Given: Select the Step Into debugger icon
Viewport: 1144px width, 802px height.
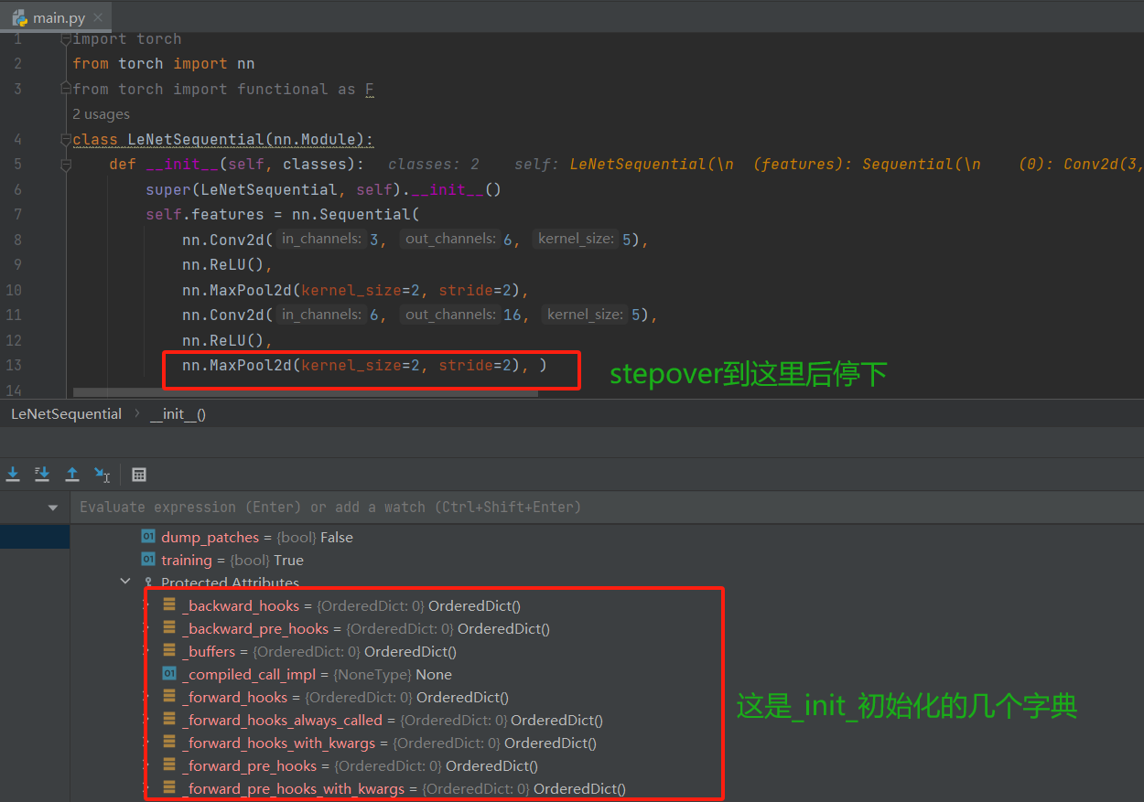Looking at the screenshot, I should pos(13,475).
